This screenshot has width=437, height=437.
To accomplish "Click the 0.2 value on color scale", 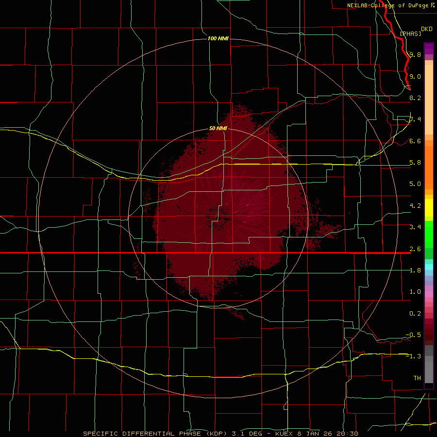I will [x=415, y=314].
